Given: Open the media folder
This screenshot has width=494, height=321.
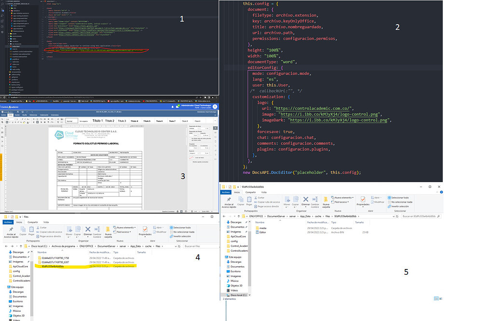Looking at the screenshot, I should [262, 228].
